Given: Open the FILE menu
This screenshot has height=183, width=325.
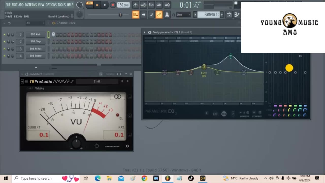Looking at the screenshot, I should click(x=8, y=5).
